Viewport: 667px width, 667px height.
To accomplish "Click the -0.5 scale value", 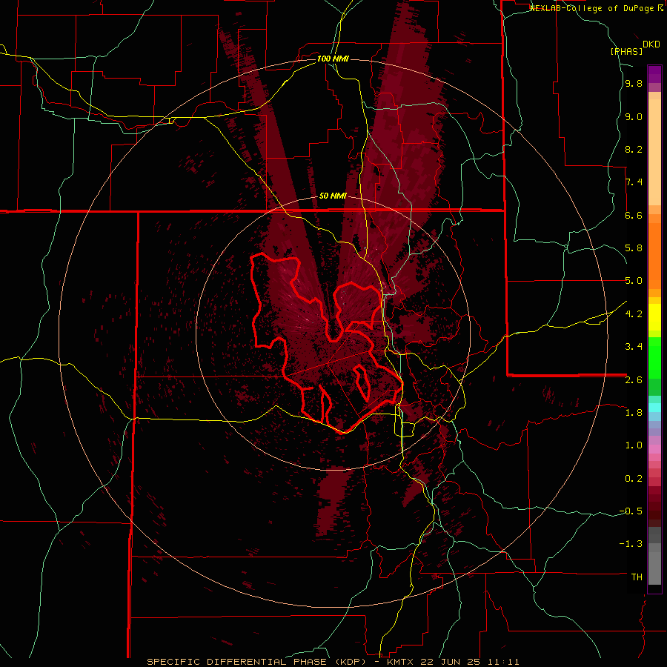I will 631,511.
